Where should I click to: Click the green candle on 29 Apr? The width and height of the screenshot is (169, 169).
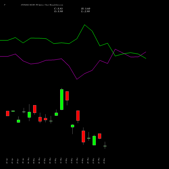19,121
